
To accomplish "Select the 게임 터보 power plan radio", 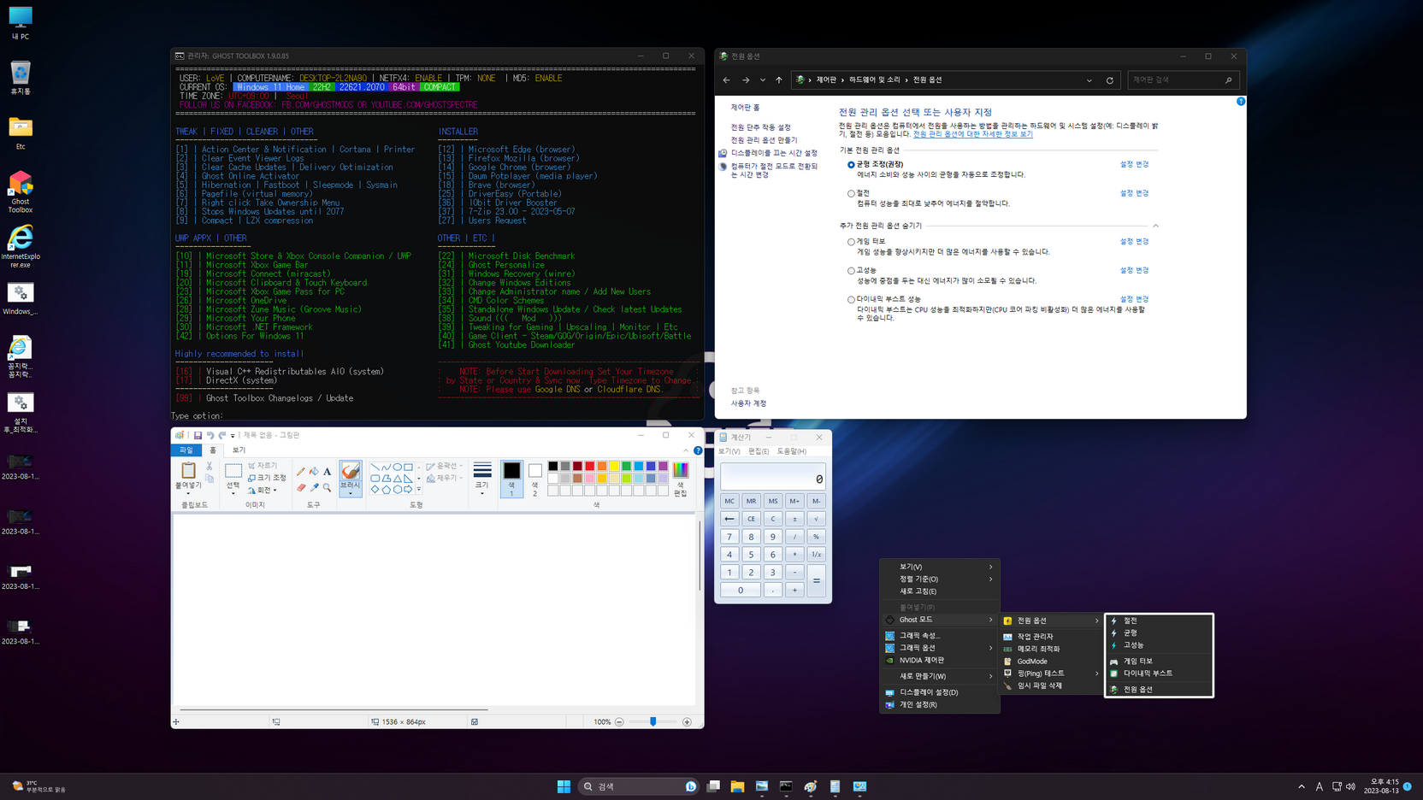I will (851, 242).
